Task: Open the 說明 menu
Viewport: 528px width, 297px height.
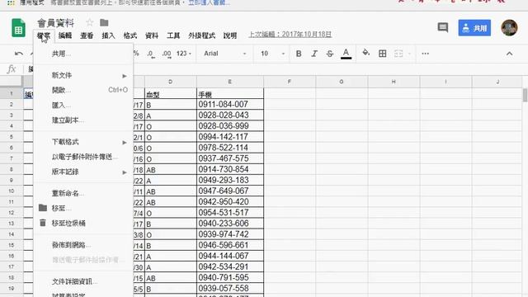Action: coord(230,35)
